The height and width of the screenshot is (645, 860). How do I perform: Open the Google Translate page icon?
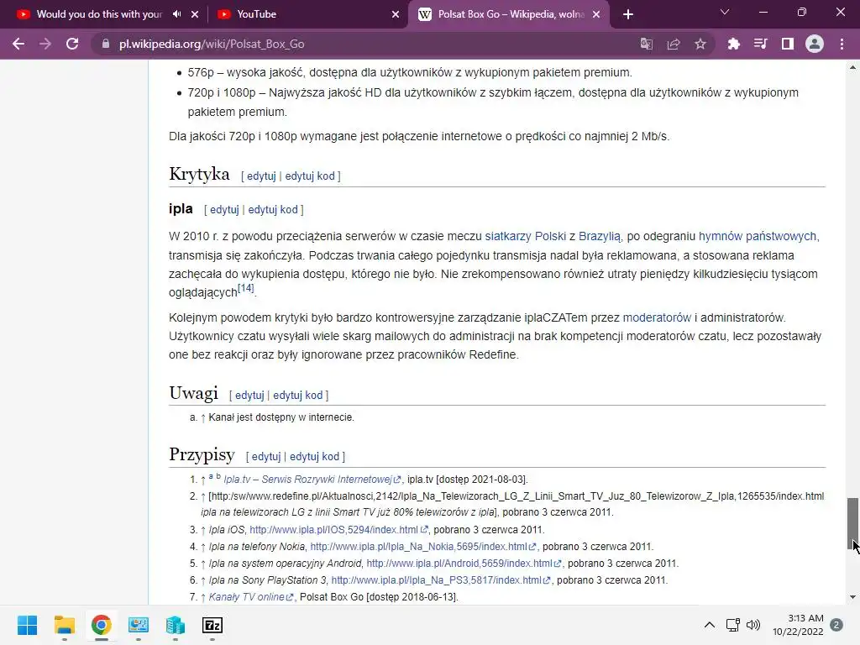(x=647, y=44)
